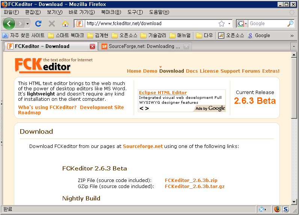The image size is (299, 215).
Task: Click the blue S status bar icon
Action: (285, 209)
